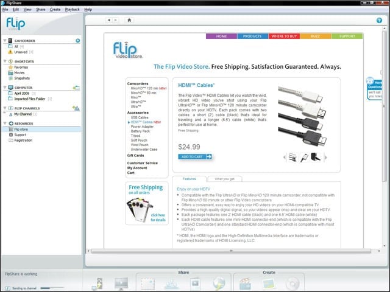Click the red WHERE TO BUY nav tab
Image resolution: width=390 pixels, height=292 pixels.
pyautogui.click(x=284, y=36)
